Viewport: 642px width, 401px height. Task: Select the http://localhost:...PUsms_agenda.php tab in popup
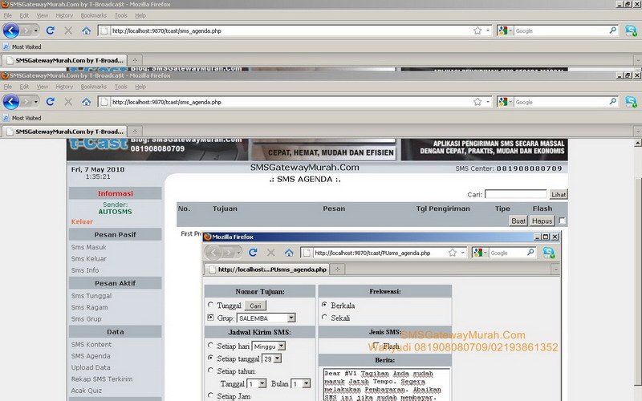pyautogui.click(x=266, y=269)
